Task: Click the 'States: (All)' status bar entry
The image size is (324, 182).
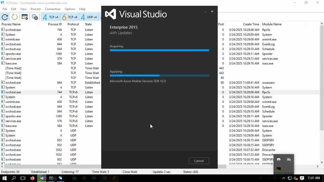Action: coord(191,172)
